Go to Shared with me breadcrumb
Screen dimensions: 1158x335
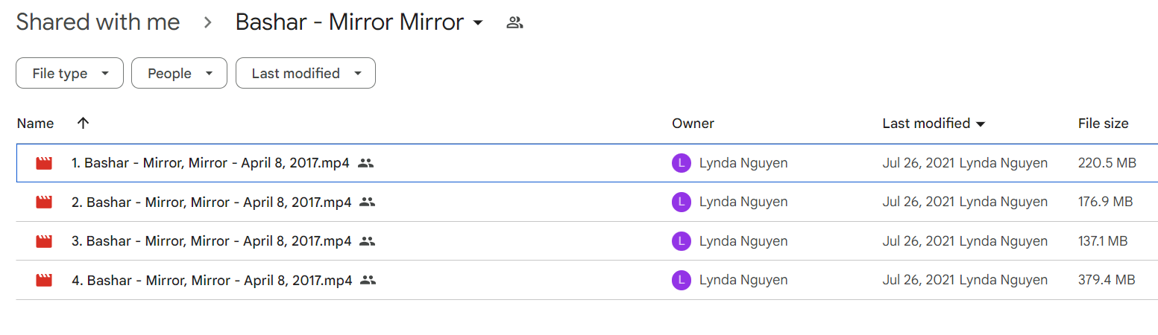pyautogui.click(x=98, y=22)
